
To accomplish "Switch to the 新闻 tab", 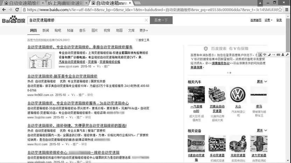I will [x=46, y=30].
